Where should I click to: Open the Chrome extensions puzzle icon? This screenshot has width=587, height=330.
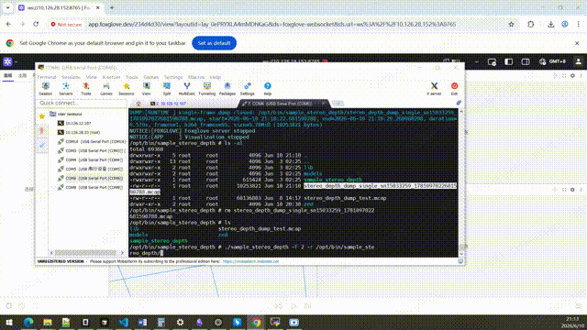point(530,25)
